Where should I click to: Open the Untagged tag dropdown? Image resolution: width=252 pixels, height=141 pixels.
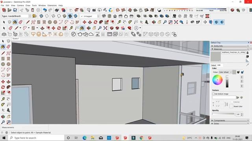click(98, 16)
